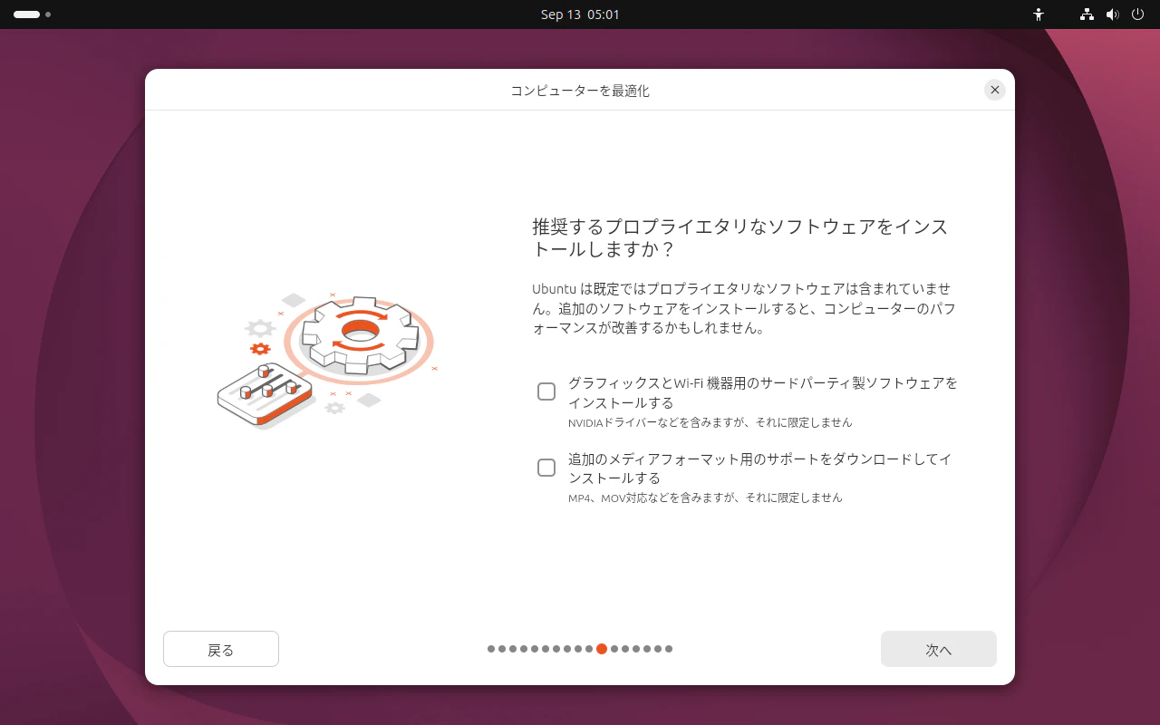Click the wired network status icon

(1087, 14)
